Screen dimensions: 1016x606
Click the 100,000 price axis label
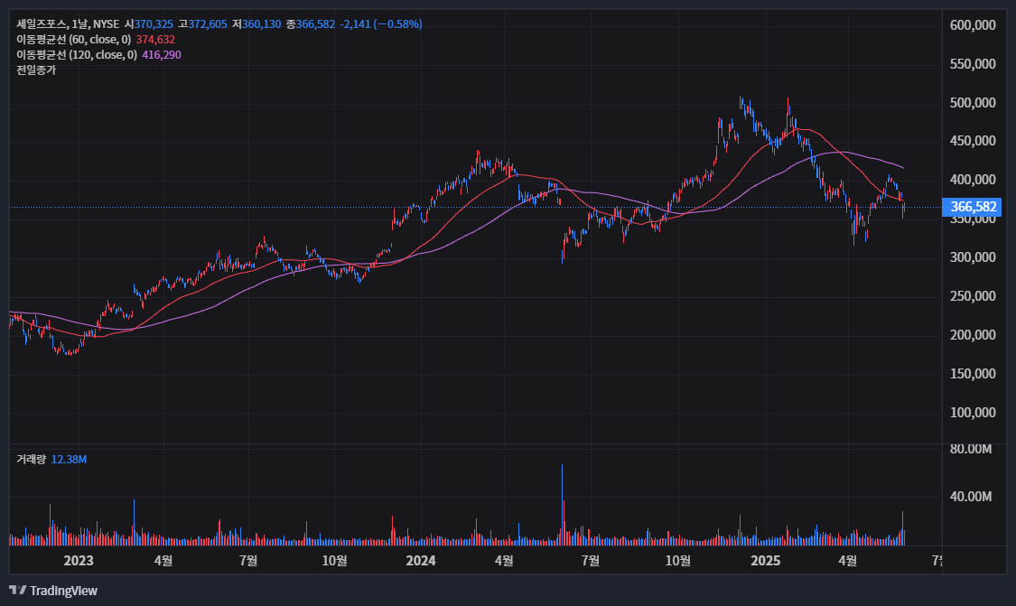coord(973,413)
